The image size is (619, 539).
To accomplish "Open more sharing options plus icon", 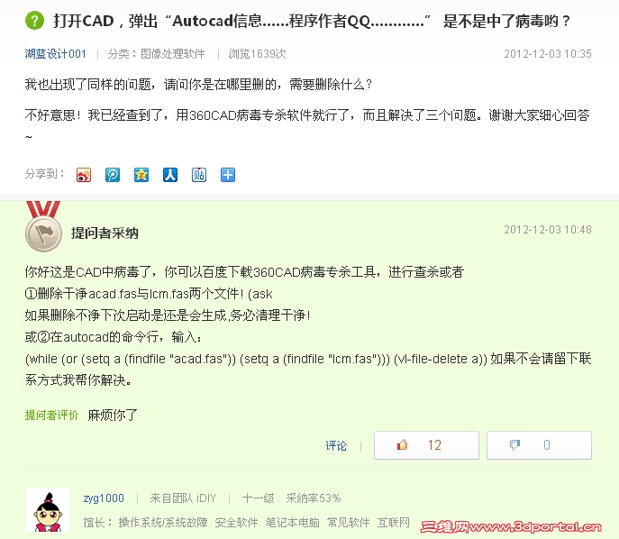I will (228, 175).
